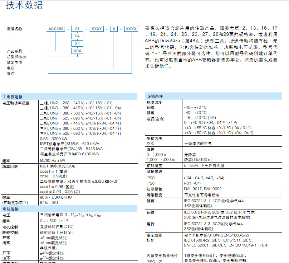
Task: Click the 50/60 Hz ±5% frequency value
Action: point(52,161)
